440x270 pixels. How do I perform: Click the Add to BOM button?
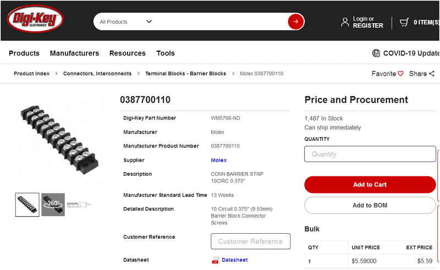point(370,205)
